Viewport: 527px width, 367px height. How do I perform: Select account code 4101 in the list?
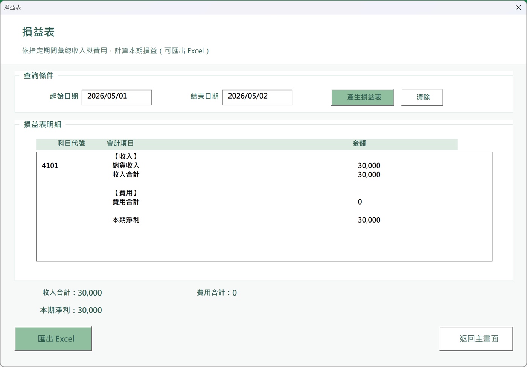pos(50,165)
